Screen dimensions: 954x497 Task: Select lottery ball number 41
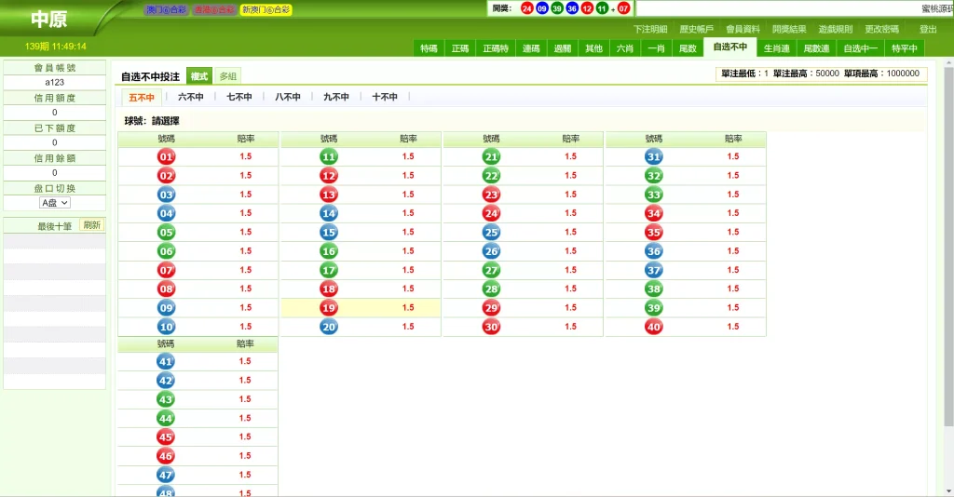coord(166,361)
